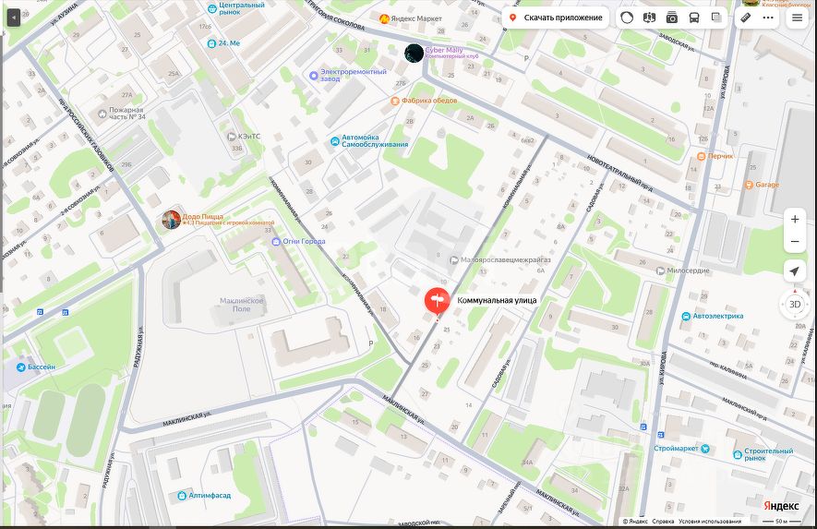Zoom in with the plus button
This screenshot has height=529, width=817.
click(x=795, y=220)
